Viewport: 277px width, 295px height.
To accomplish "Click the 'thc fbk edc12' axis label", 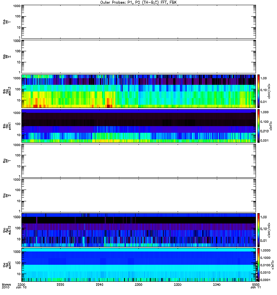I will [7, 230].
